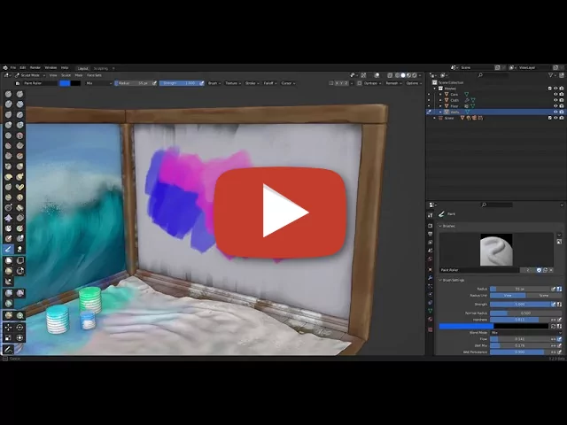The width and height of the screenshot is (567, 425).
Task: Open the Mask menu in viewport header
Action: [79, 75]
